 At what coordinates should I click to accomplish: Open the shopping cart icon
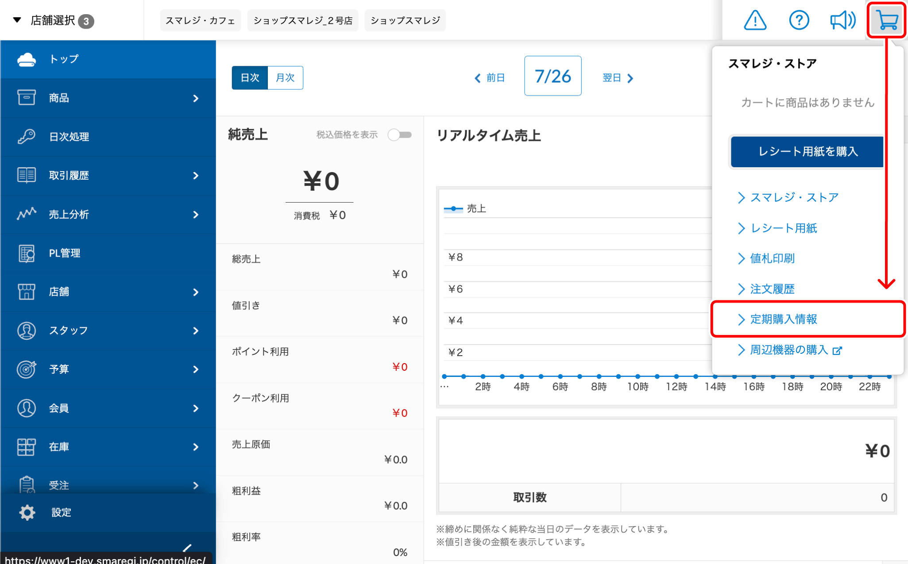887,20
